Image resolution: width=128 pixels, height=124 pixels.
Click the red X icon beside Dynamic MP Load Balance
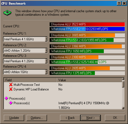pyautogui.click(x=11, y=89)
